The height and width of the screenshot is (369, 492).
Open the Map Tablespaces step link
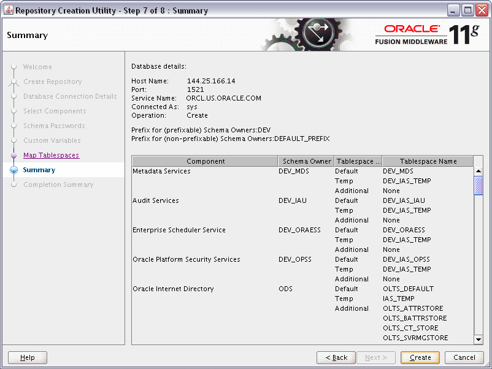[51, 155]
